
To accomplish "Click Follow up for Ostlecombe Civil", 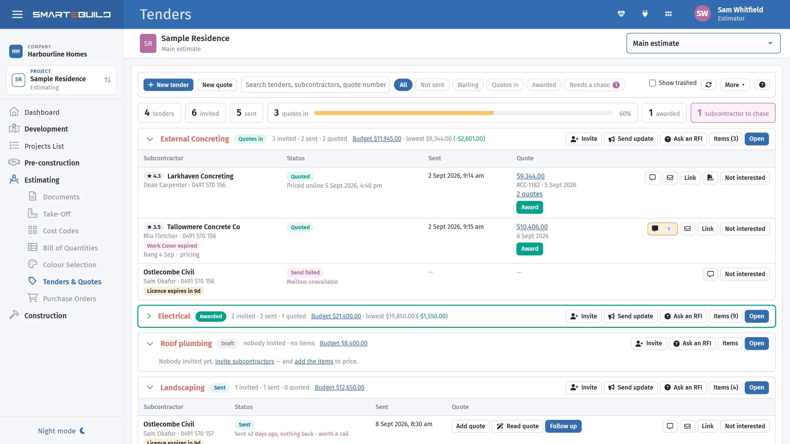I will coord(563,426).
